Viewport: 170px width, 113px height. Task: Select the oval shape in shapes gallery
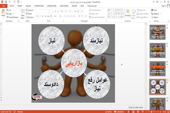119,10
